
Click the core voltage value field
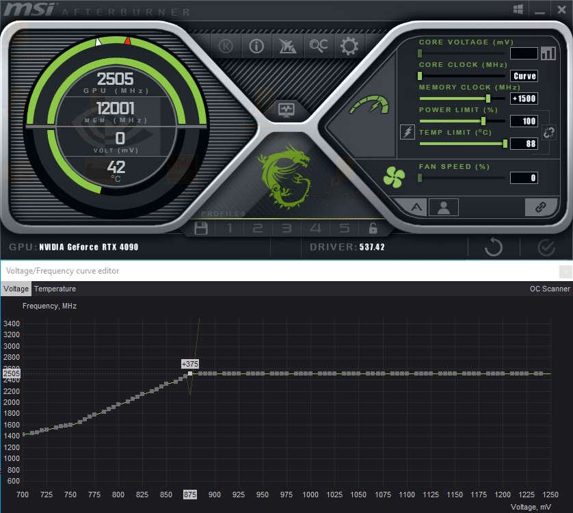pos(524,53)
